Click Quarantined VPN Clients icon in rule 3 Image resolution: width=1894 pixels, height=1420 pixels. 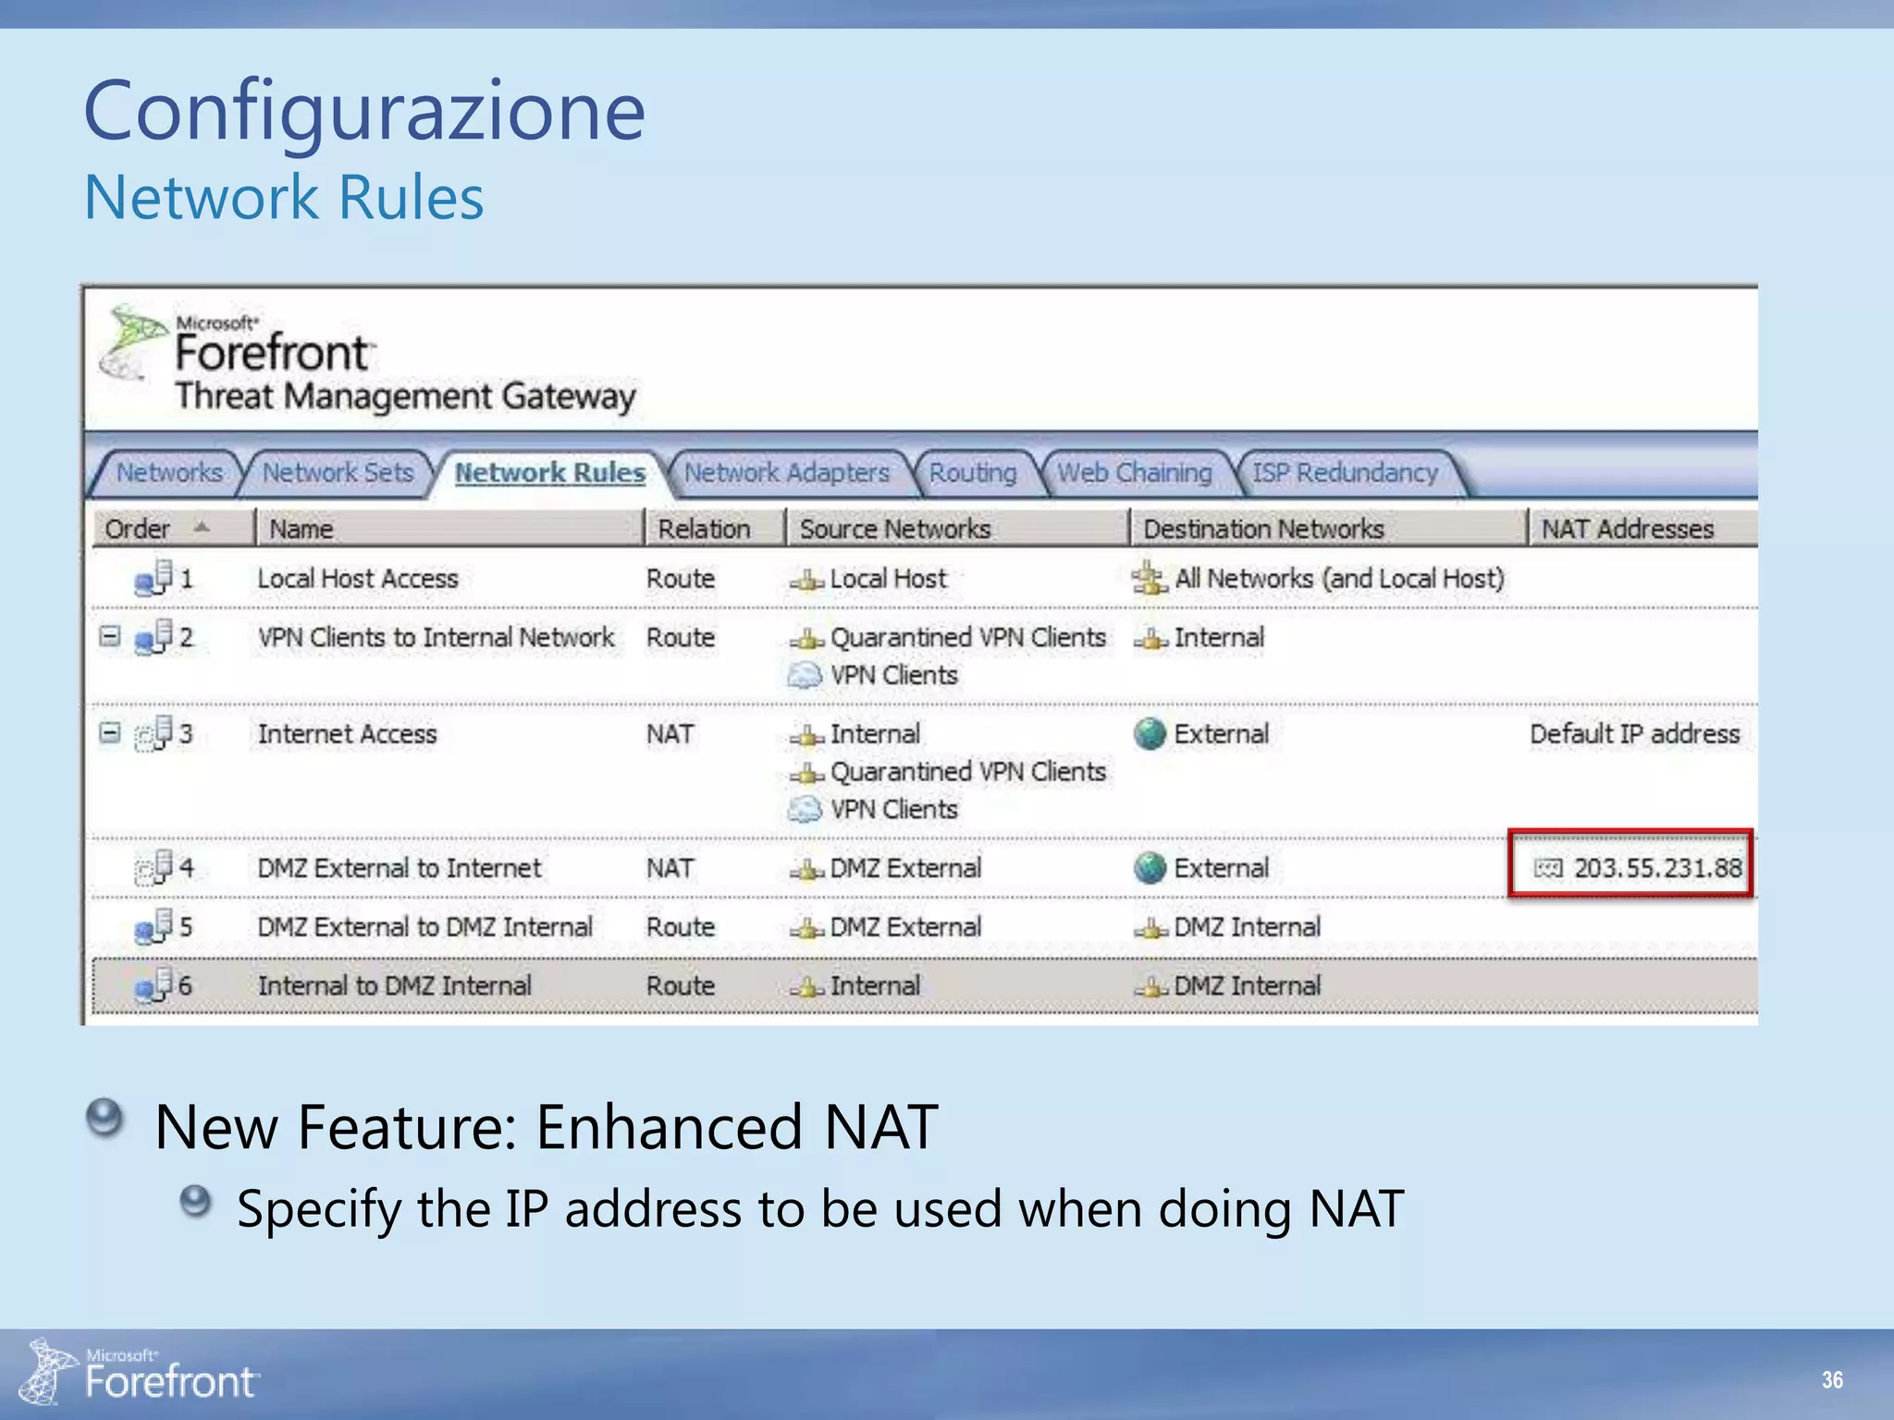[x=806, y=774]
